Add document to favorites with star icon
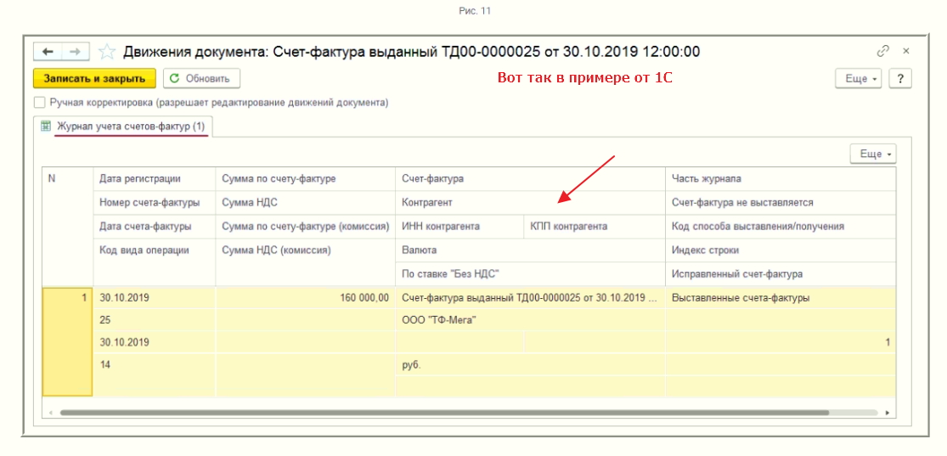This screenshot has width=947, height=456. coord(107,52)
